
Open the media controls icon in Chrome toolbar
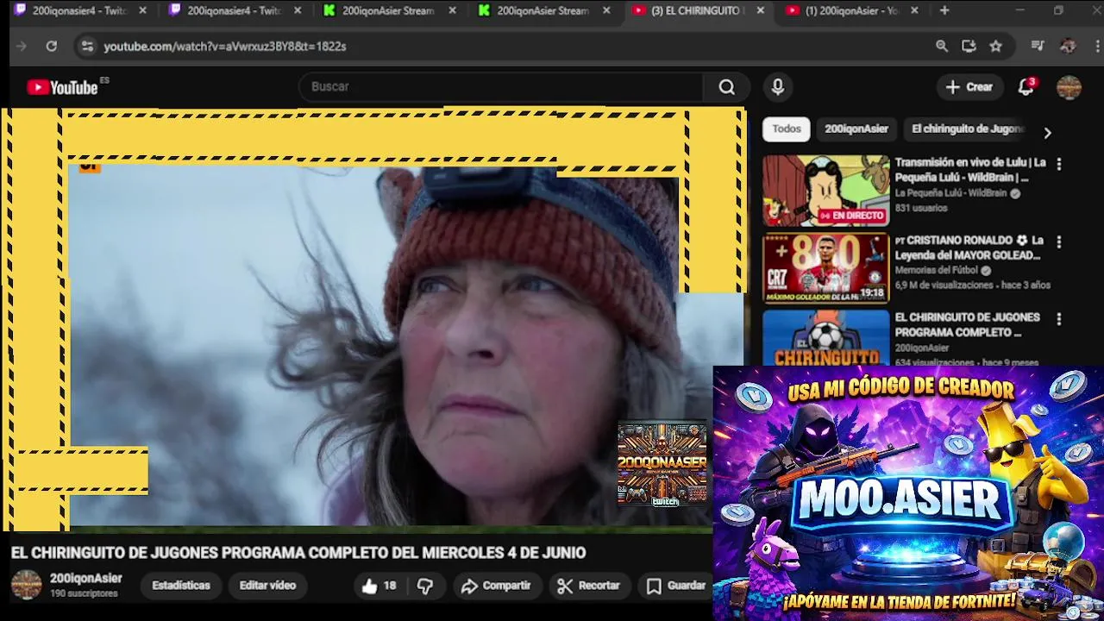tap(1038, 47)
